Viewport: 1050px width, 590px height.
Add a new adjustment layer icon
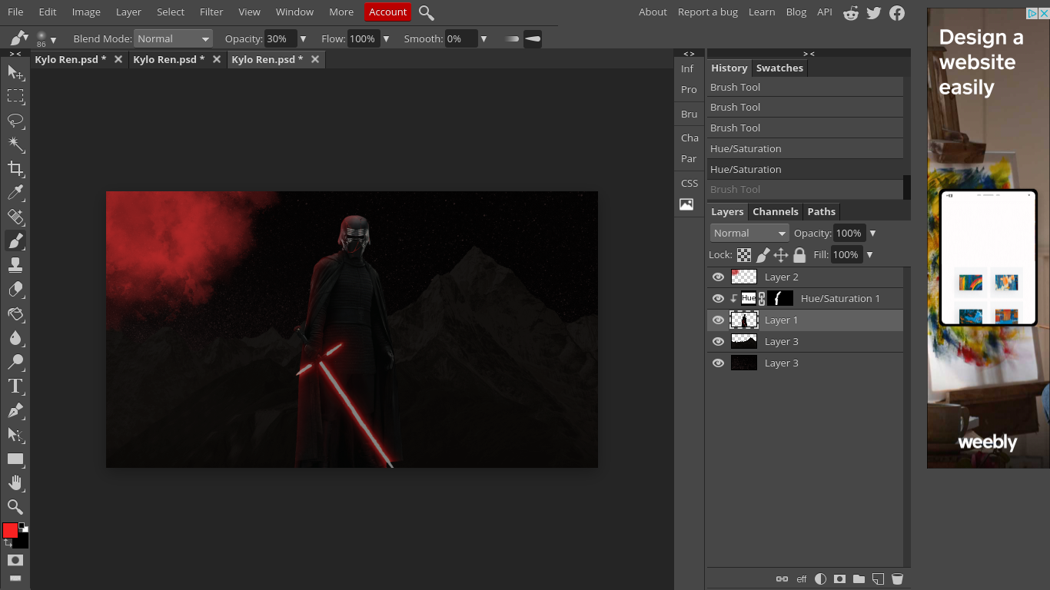coord(821,579)
